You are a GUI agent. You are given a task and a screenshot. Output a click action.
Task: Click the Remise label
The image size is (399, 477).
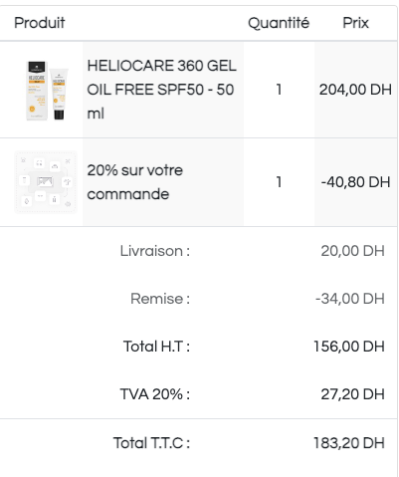pos(160,299)
